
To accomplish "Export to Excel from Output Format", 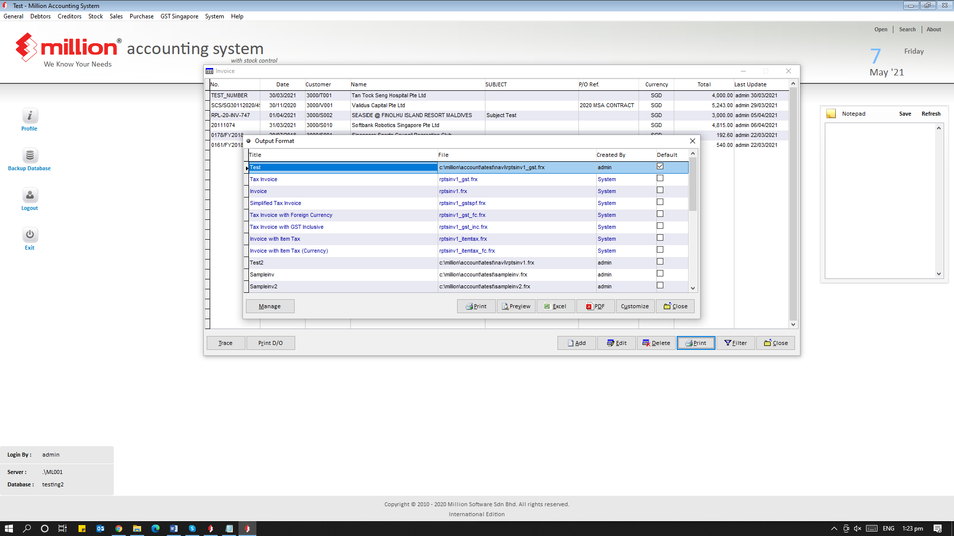I will (556, 306).
